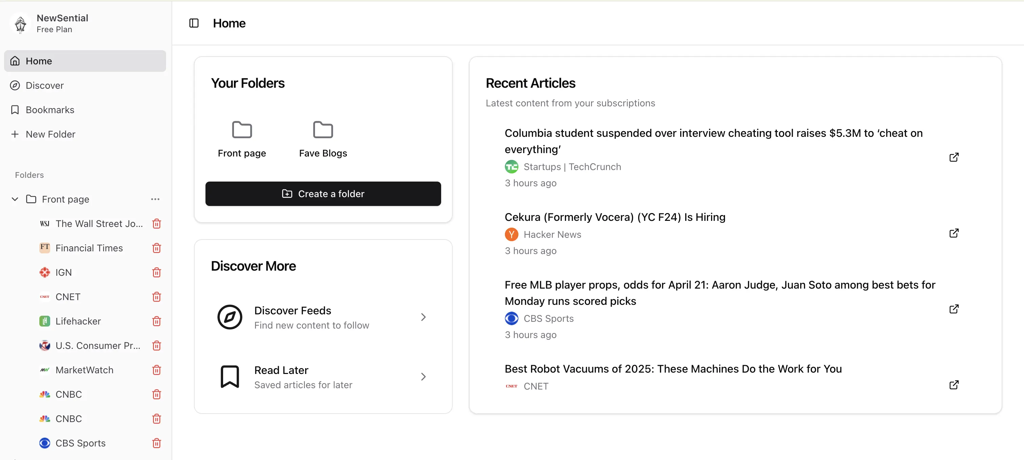Delete The Wall Street Journal feed
The image size is (1024, 460).
[x=157, y=224]
